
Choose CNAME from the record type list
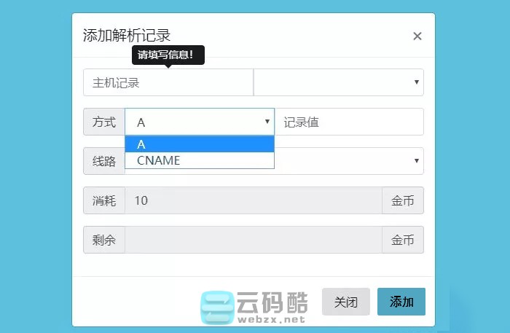click(x=200, y=160)
